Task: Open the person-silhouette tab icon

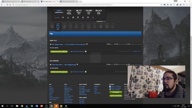Action: (95, 26)
